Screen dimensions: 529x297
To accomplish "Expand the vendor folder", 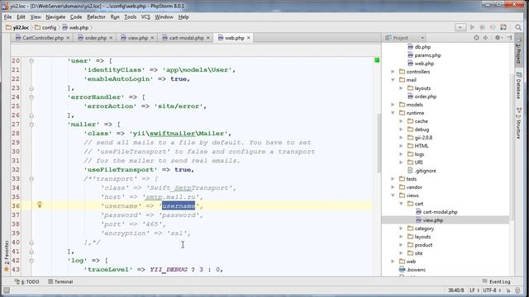I will [x=393, y=187].
